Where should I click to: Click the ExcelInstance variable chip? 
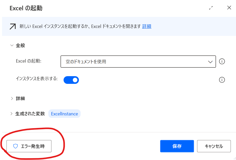(64, 114)
